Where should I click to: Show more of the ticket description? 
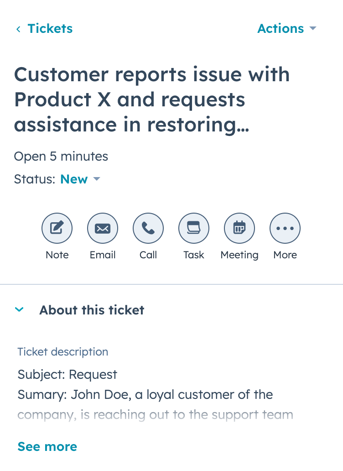[x=47, y=446]
